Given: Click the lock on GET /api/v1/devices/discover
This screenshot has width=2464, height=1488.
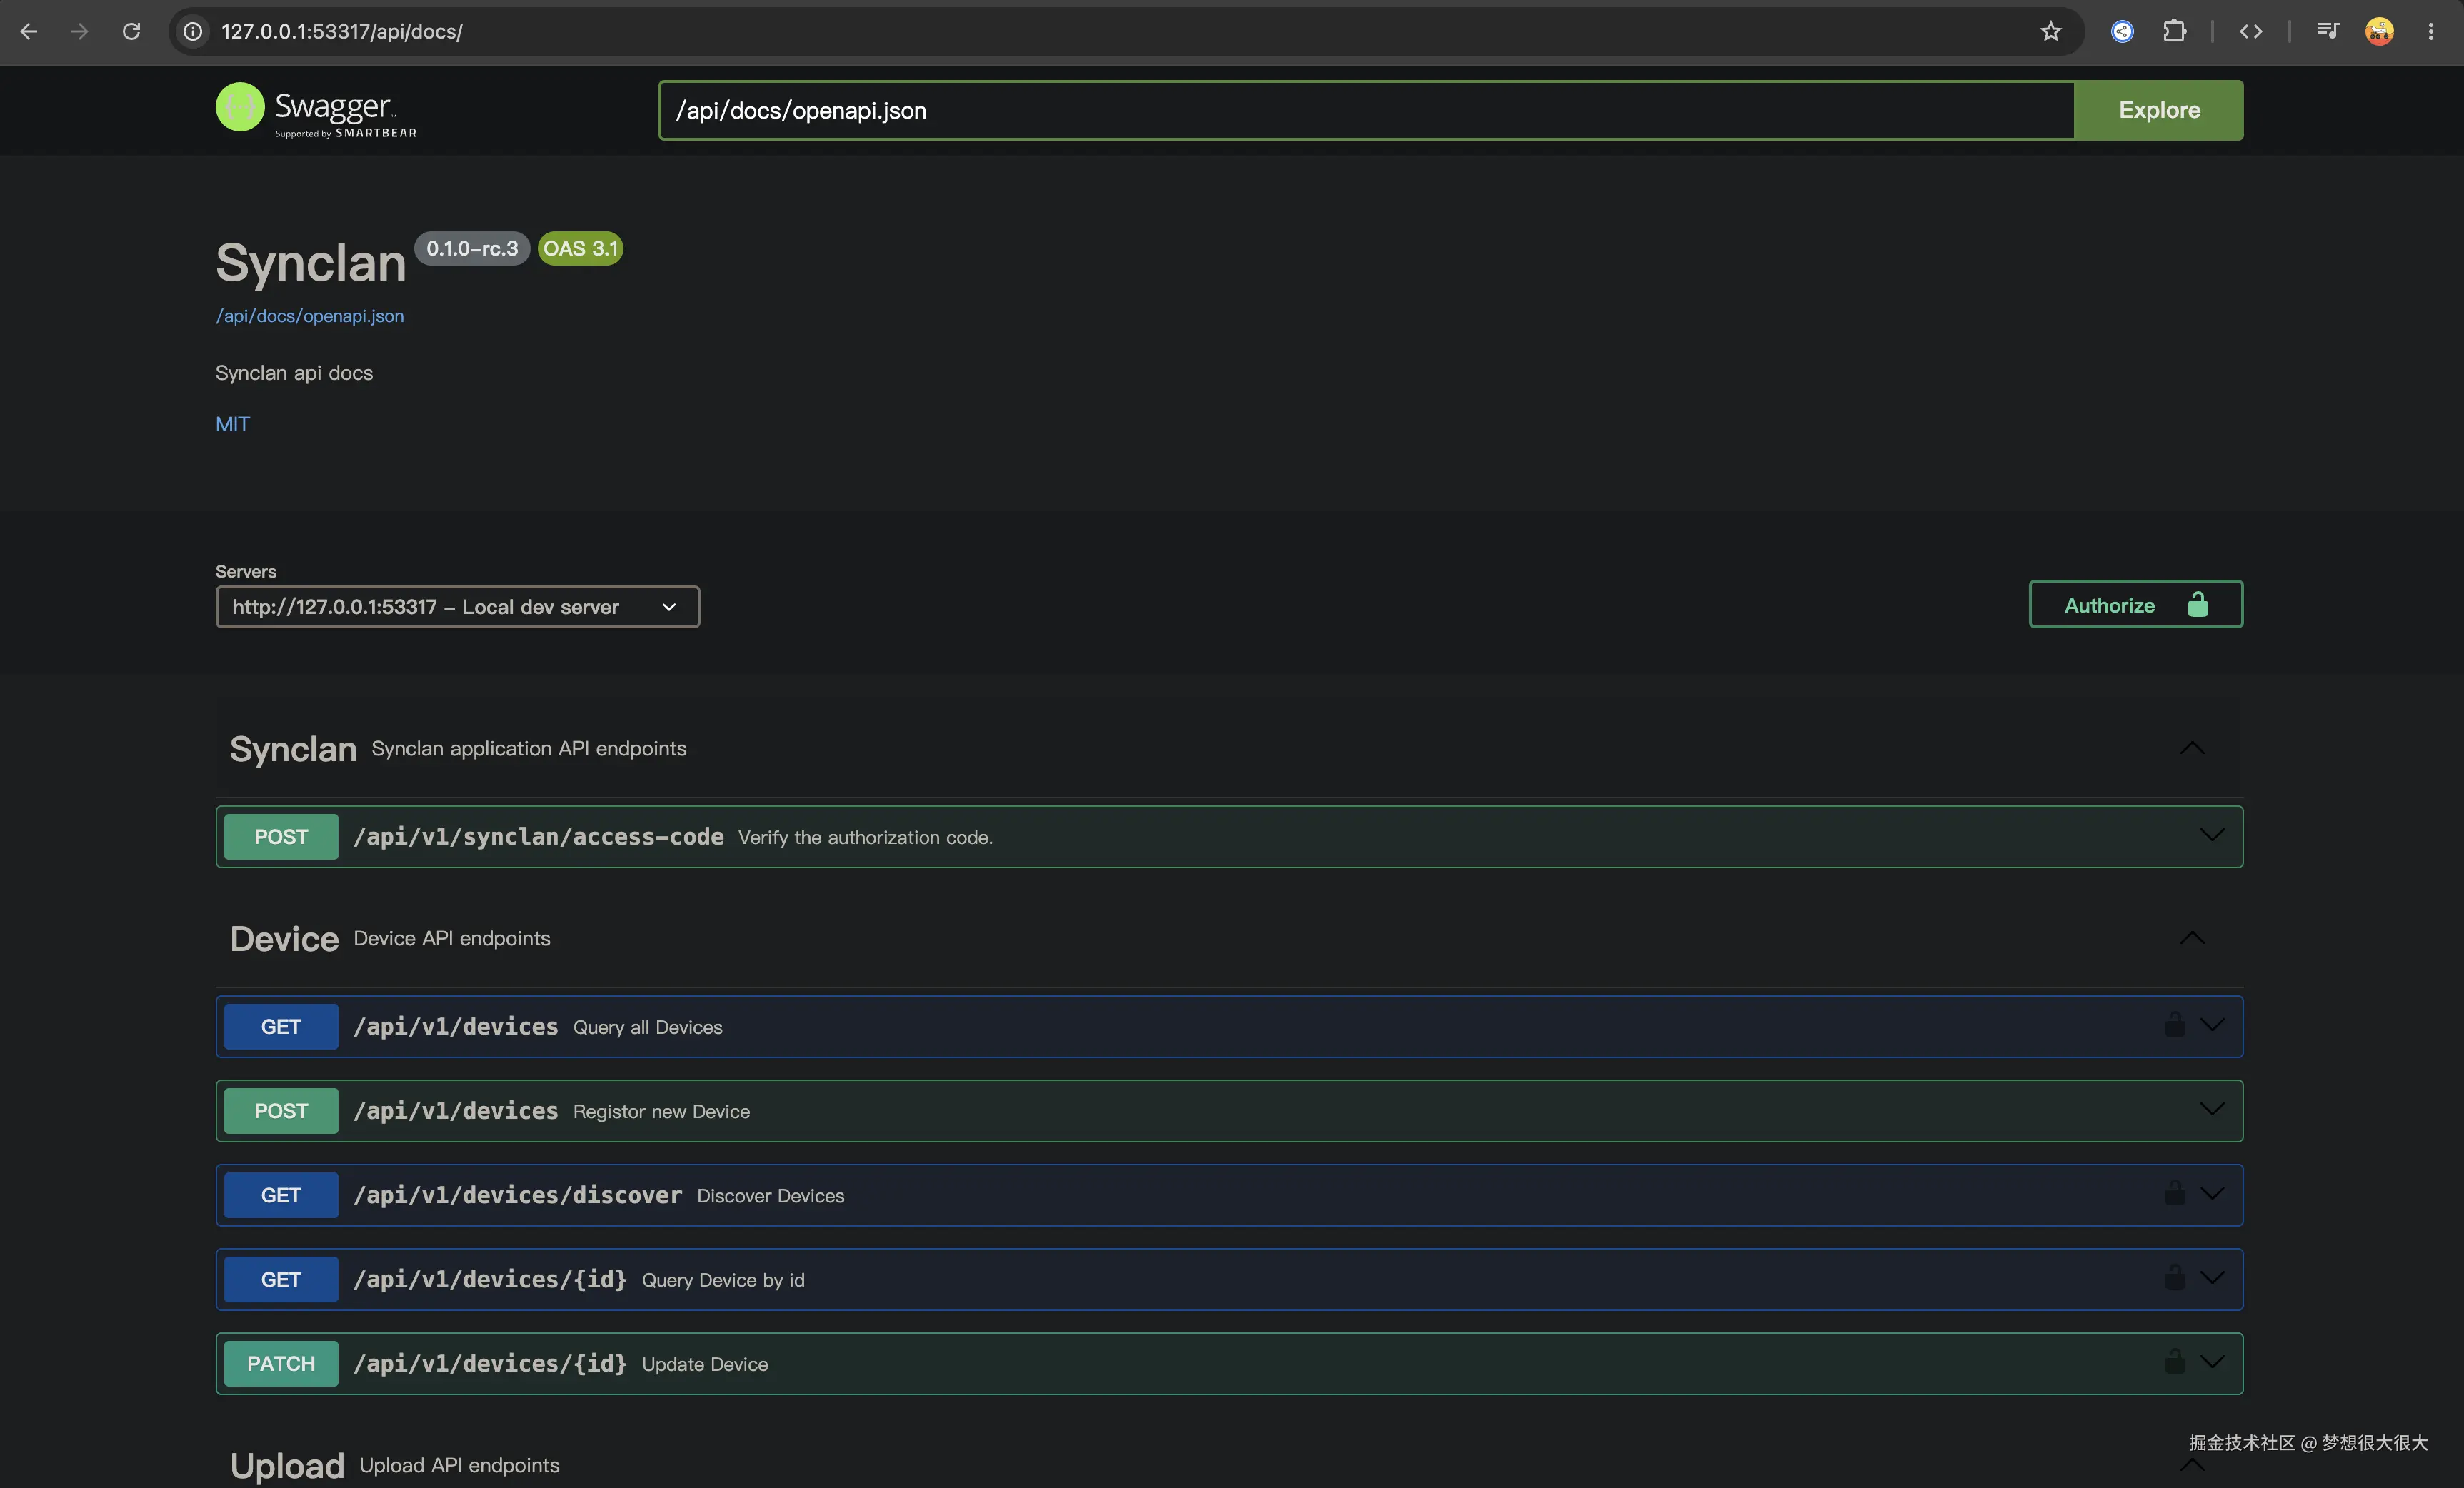Looking at the screenshot, I should (x=2174, y=1193).
